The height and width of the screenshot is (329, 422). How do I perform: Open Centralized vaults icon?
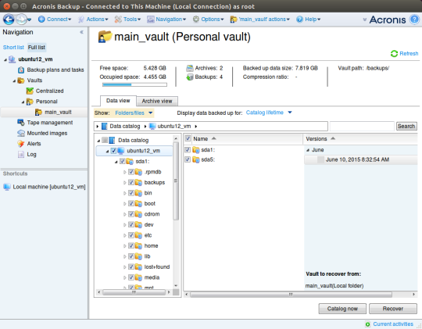[x=30, y=91]
